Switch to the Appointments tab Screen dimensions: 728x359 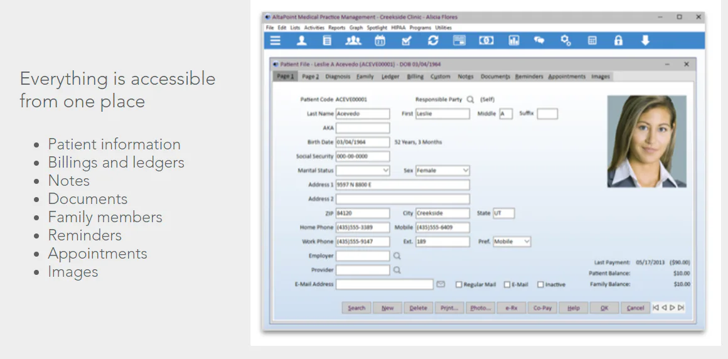click(x=567, y=77)
